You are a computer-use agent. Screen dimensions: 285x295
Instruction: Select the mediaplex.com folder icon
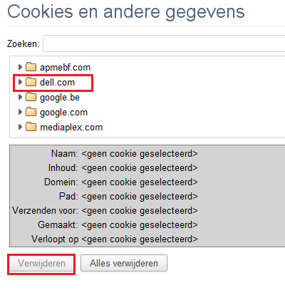[x=31, y=127]
